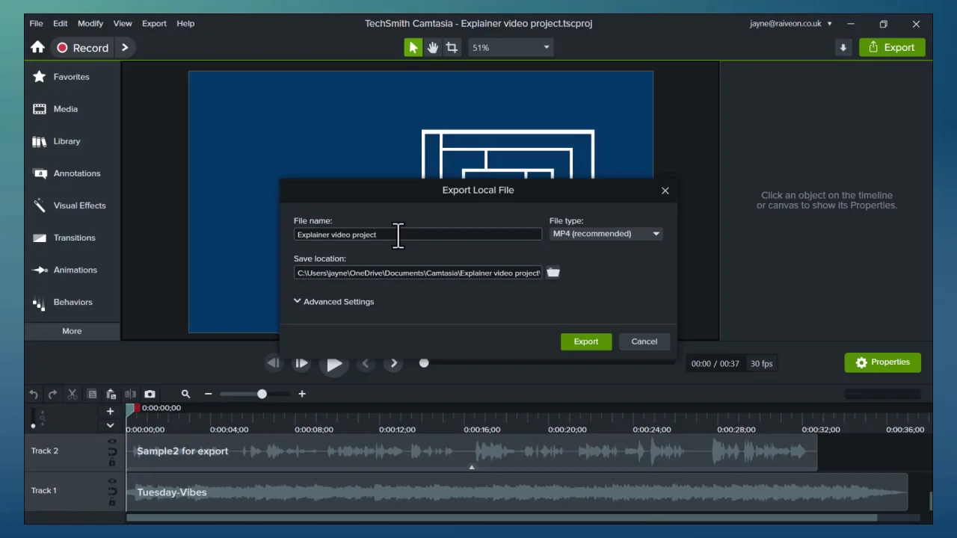Click the Save location path field
The width and height of the screenshot is (957, 538).
click(x=417, y=273)
